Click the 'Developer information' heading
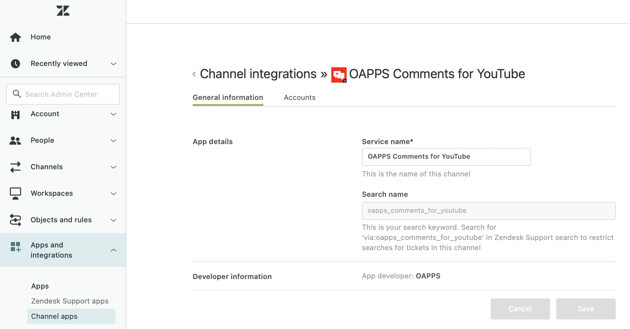The width and height of the screenshot is (630, 329). pyautogui.click(x=232, y=277)
